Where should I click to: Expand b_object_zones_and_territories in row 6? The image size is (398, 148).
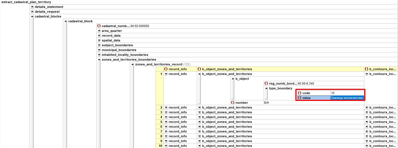[199, 127]
